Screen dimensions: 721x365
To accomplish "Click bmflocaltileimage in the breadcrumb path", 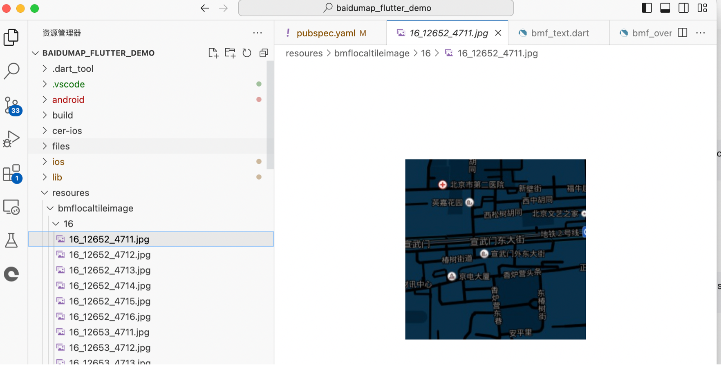I will pyautogui.click(x=372, y=53).
